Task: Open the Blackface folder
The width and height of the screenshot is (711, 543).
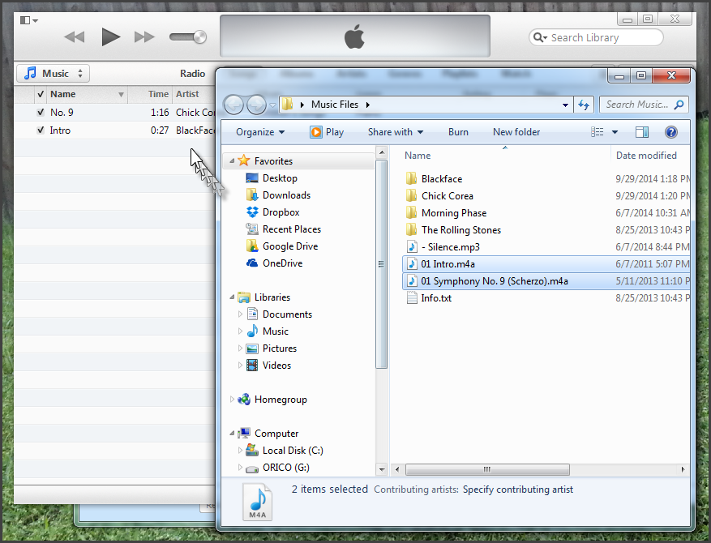Action: pyautogui.click(x=442, y=178)
